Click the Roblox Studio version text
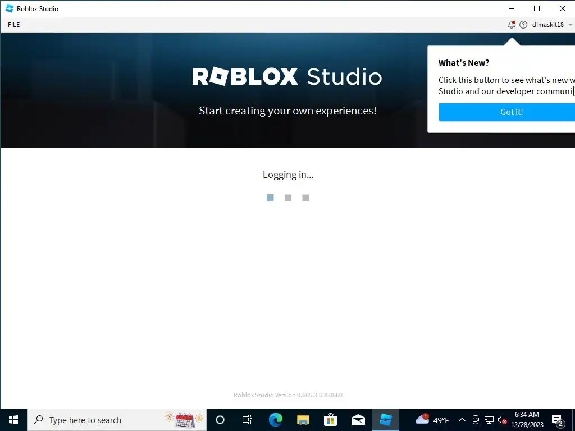575x431 pixels. click(288, 395)
